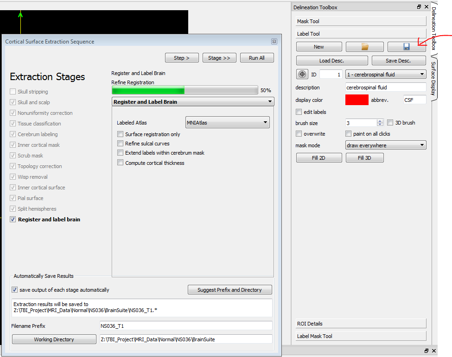Float the bottom docked panel
This screenshot has width=452, height=357.
click(x=427, y=351)
